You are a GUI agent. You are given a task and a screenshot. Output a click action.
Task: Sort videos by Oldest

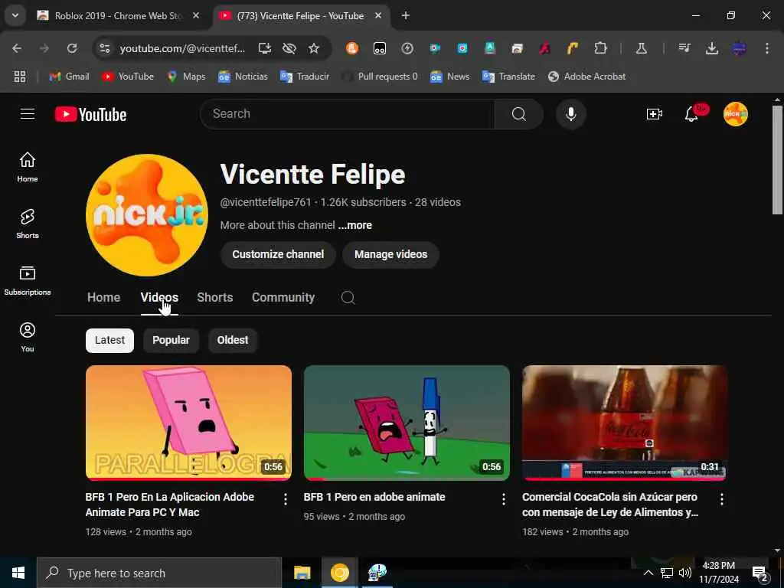click(x=233, y=341)
